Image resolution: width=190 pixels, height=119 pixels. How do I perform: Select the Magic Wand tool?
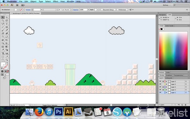(x=3, y=21)
